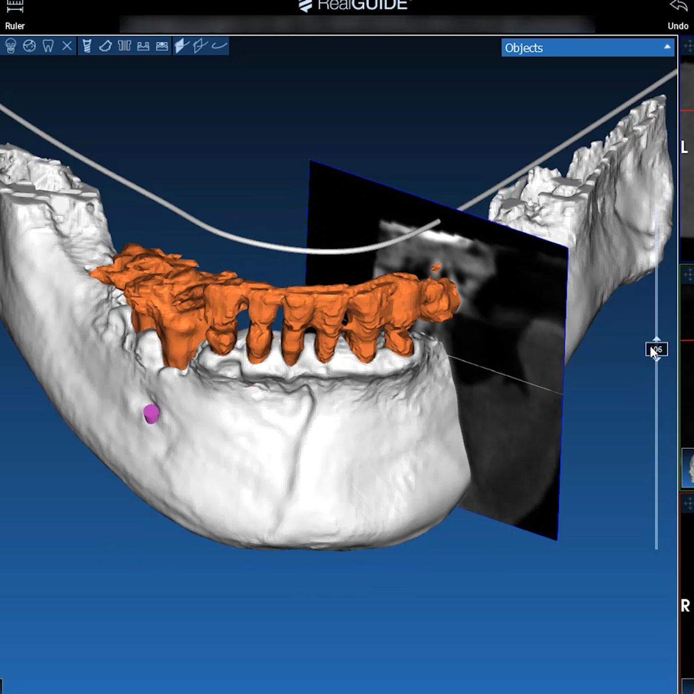Click the vertical slice slider handle
Image resolution: width=694 pixels, height=694 pixels.
(x=656, y=349)
